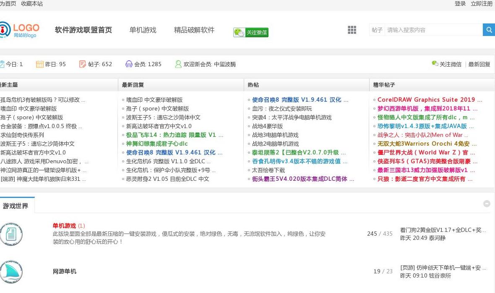This screenshot has height=293, width=495.
Task: Open 新高达破坏者官方中文v1.0 in 最新回复
Action: click(159, 126)
